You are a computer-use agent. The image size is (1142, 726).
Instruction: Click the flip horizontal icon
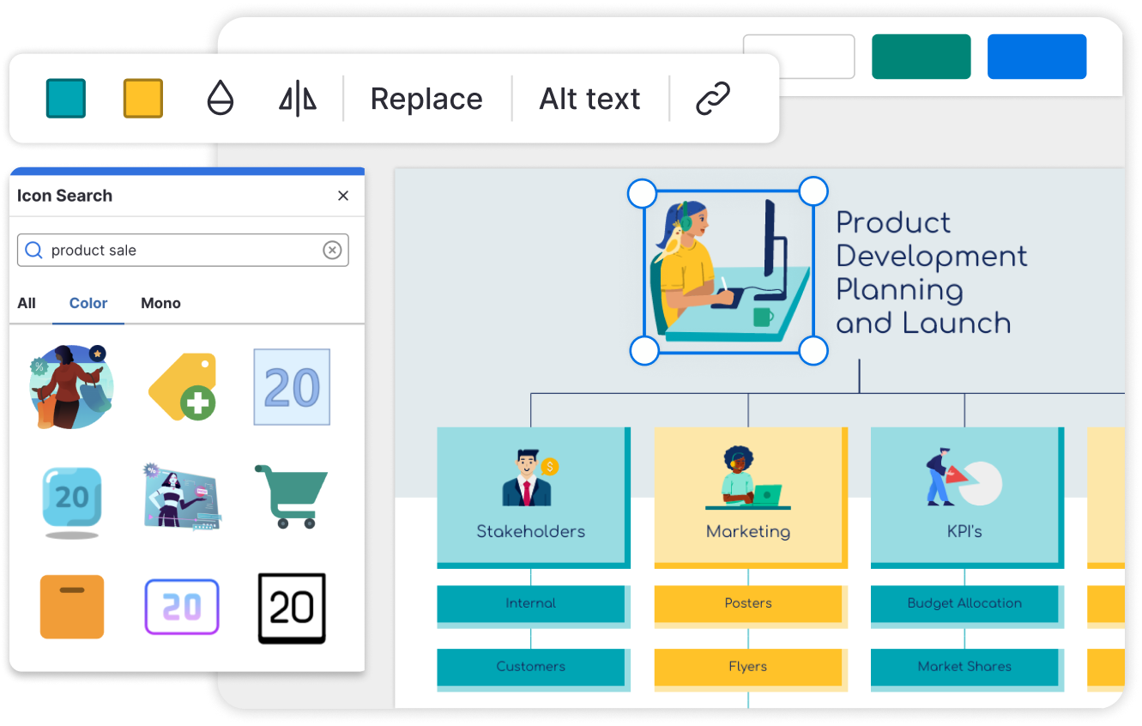pyautogui.click(x=296, y=98)
